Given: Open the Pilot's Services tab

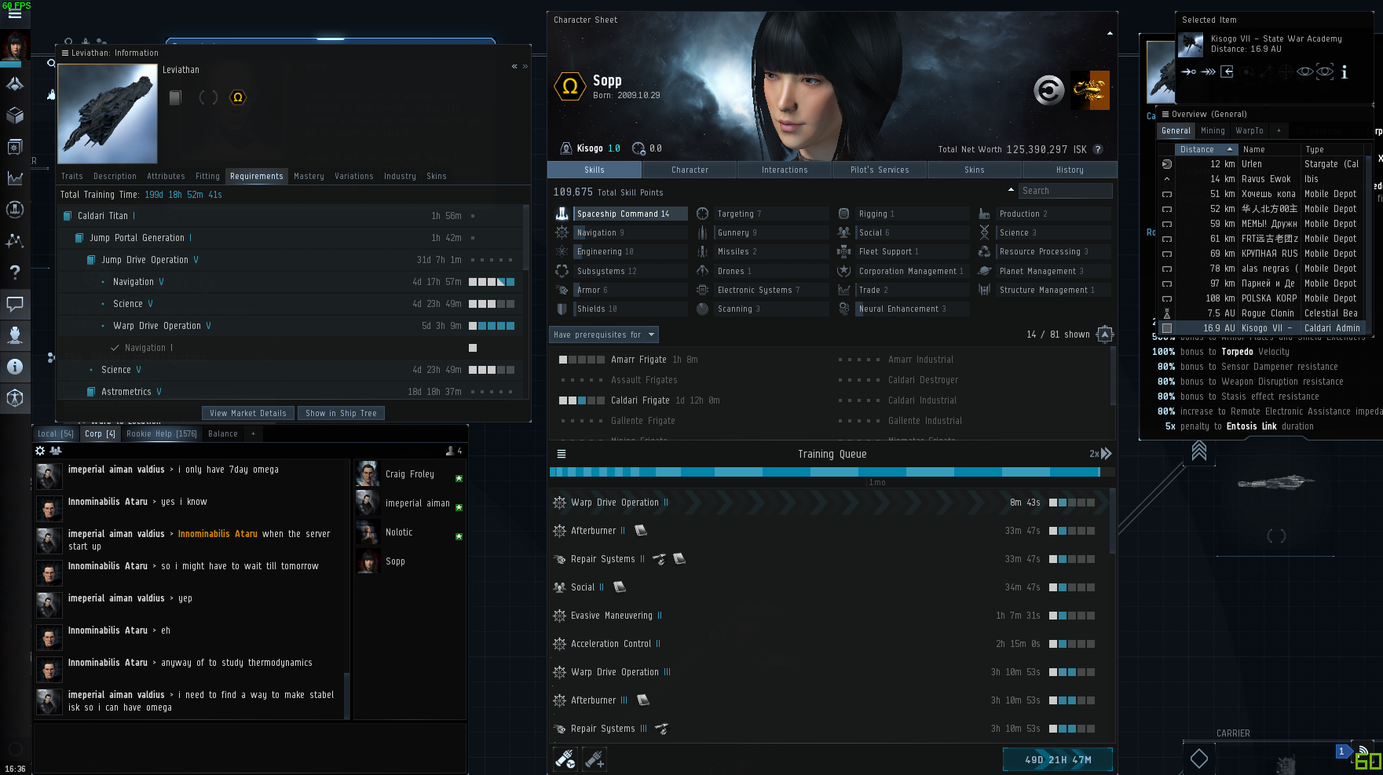Looking at the screenshot, I should pyautogui.click(x=879, y=170).
